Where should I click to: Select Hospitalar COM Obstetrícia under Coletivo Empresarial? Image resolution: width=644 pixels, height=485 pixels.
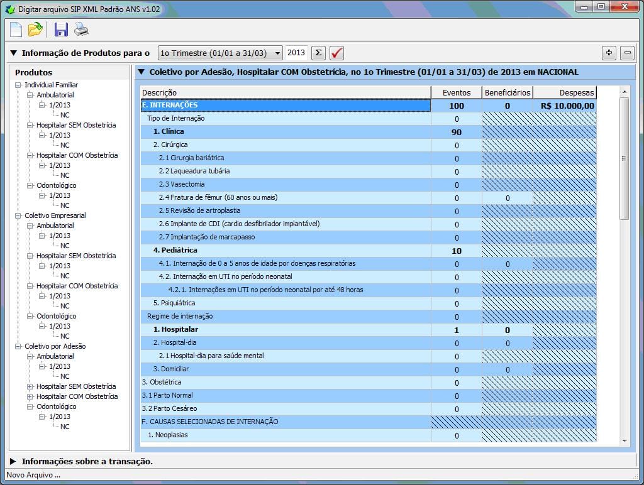pos(77,286)
